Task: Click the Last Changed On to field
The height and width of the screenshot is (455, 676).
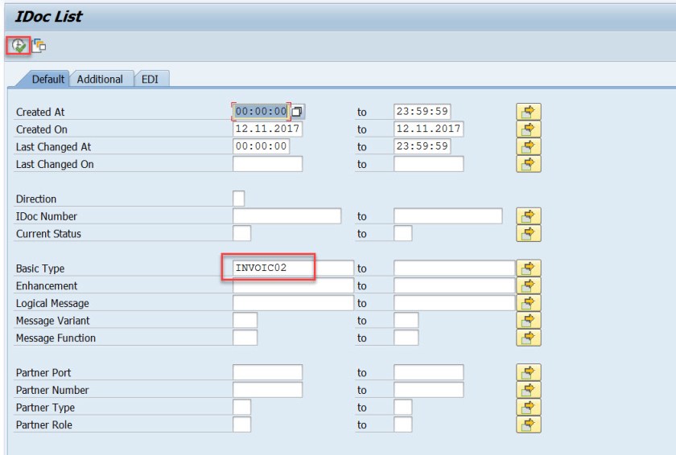Action: (428, 163)
